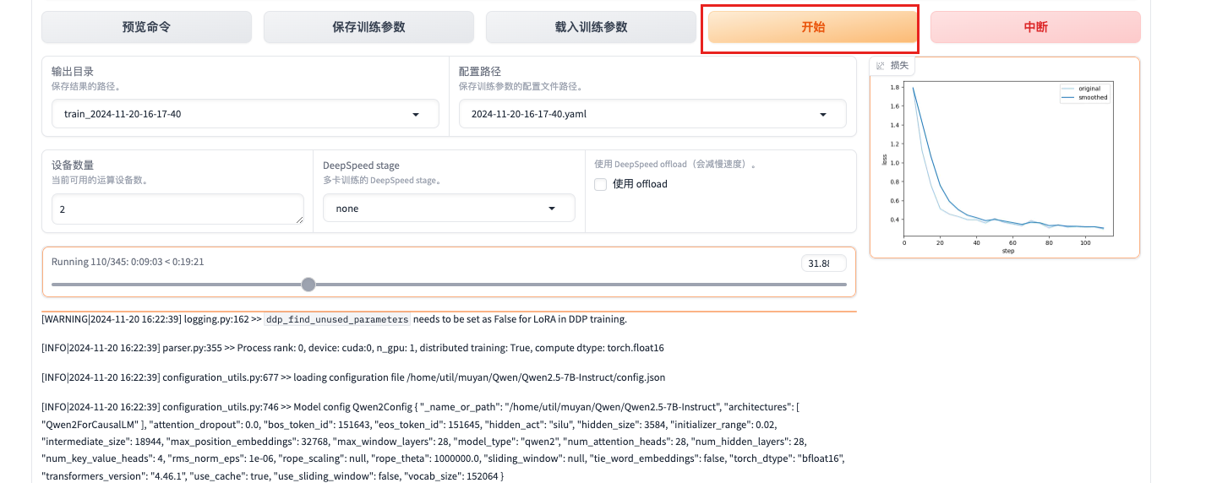This screenshot has width=1217, height=483.
Task: Click the resize handle of 设备数量 textbox
Action: coord(298,219)
